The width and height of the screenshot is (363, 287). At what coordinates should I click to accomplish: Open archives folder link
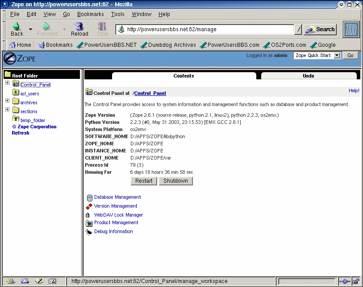click(x=29, y=102)
